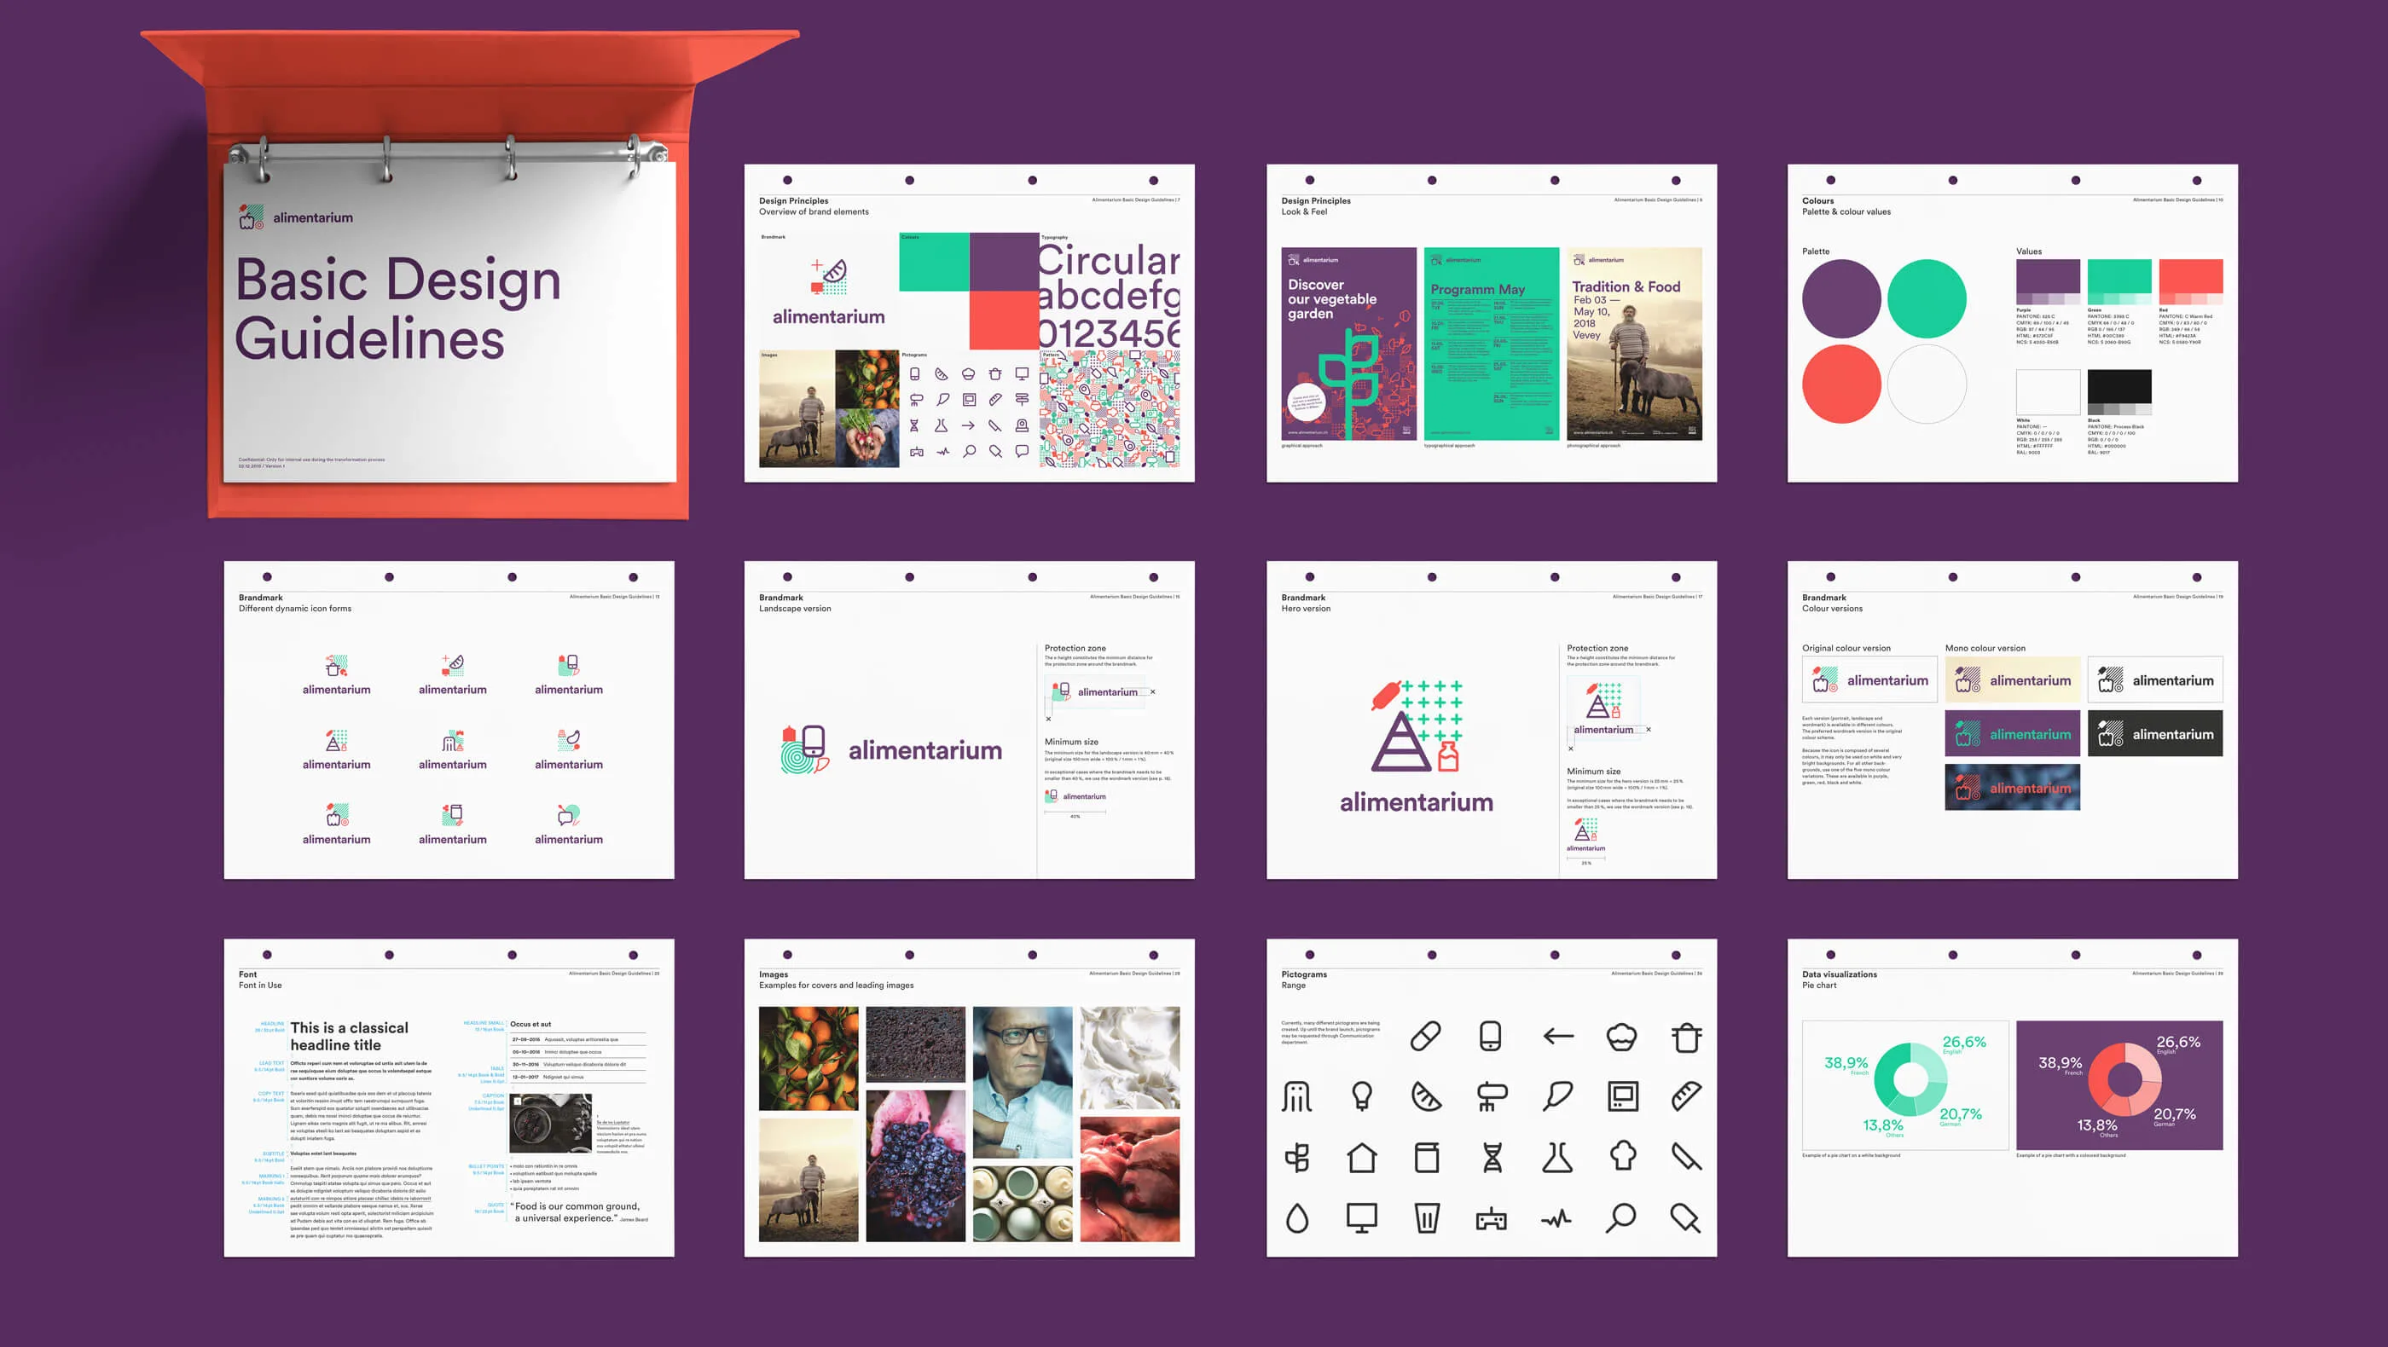This screenshot has height=1347, width=2388.
Task: Click the Tradition & Food poster
Action: point(1633,343)
